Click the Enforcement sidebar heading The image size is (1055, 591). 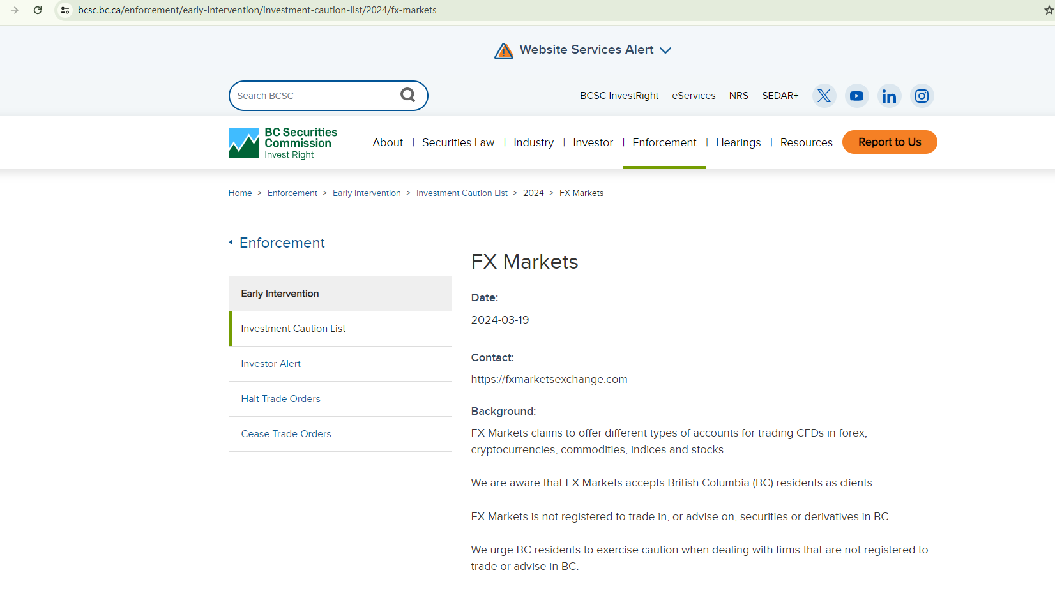tap(282, 243)
